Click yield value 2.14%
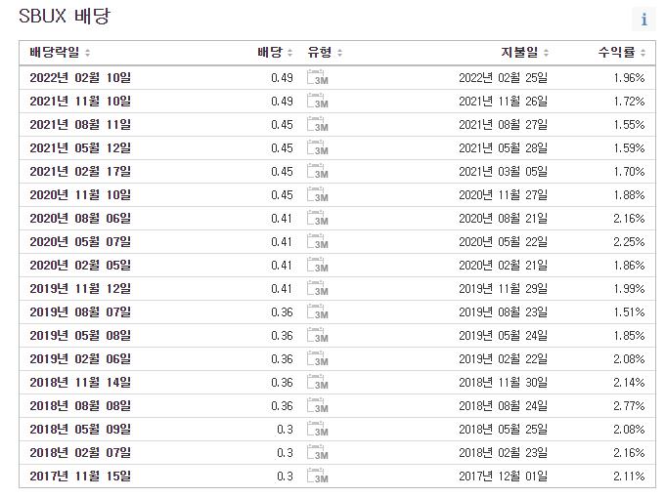 pos(629,383)
